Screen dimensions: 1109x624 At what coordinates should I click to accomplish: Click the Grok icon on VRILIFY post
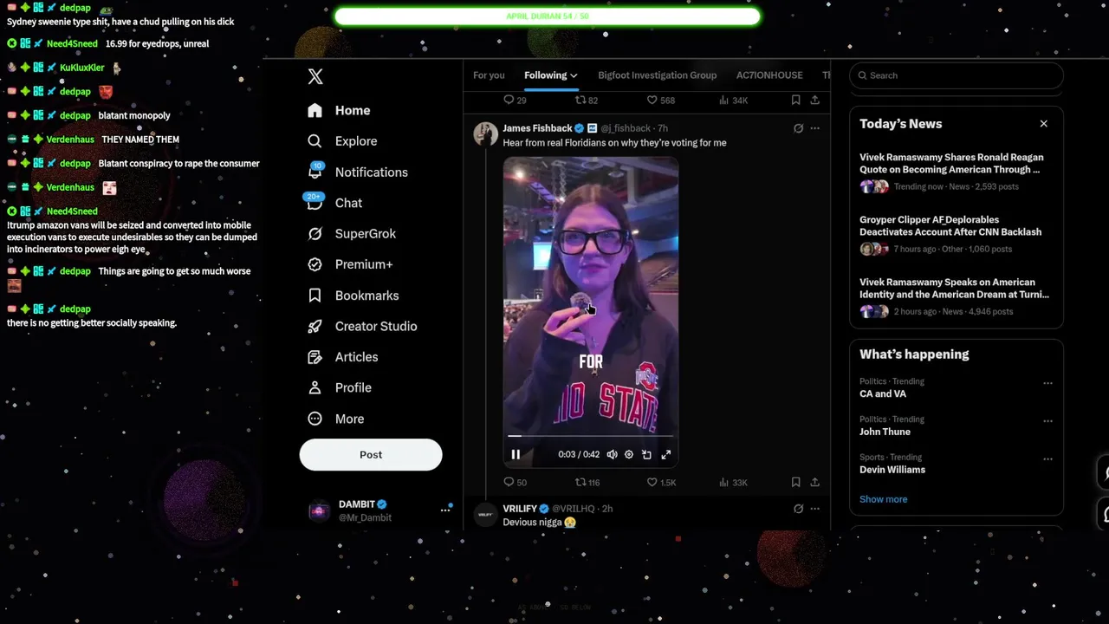(x=798, y=509)
